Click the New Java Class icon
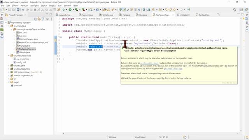This screenshot has height=140, width=249. (x=97, y=10)
